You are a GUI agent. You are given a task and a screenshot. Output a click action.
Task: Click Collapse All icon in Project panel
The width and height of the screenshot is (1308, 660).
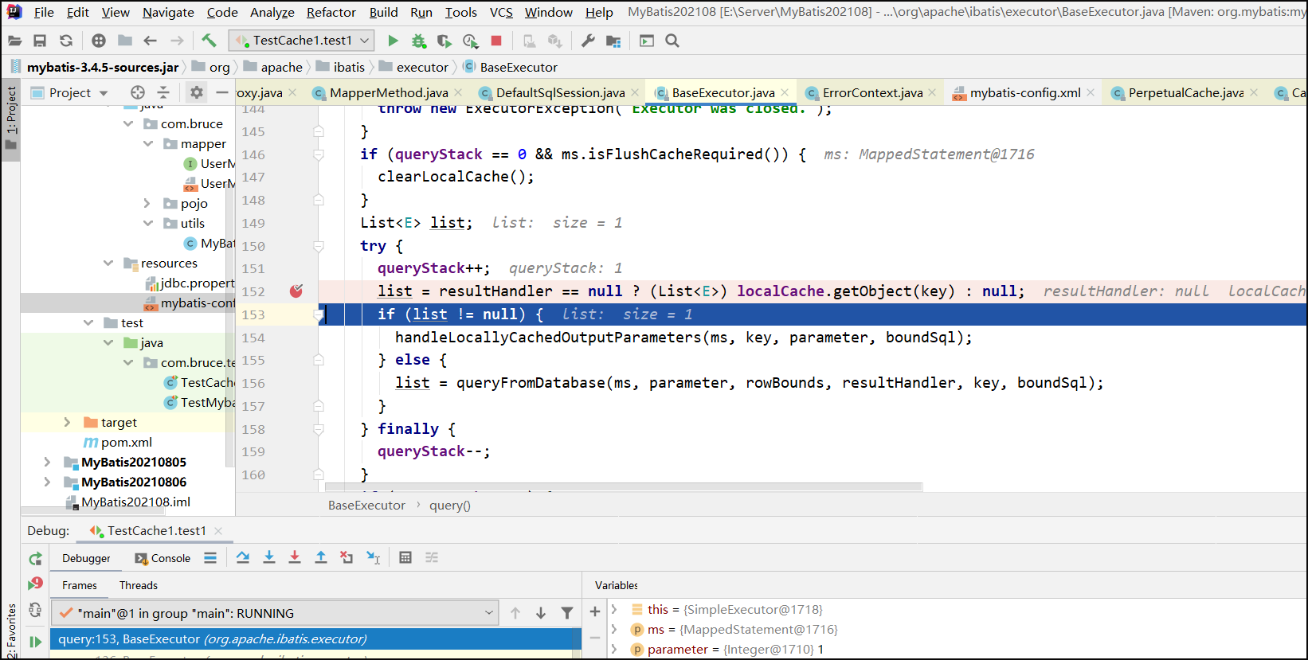163,92
